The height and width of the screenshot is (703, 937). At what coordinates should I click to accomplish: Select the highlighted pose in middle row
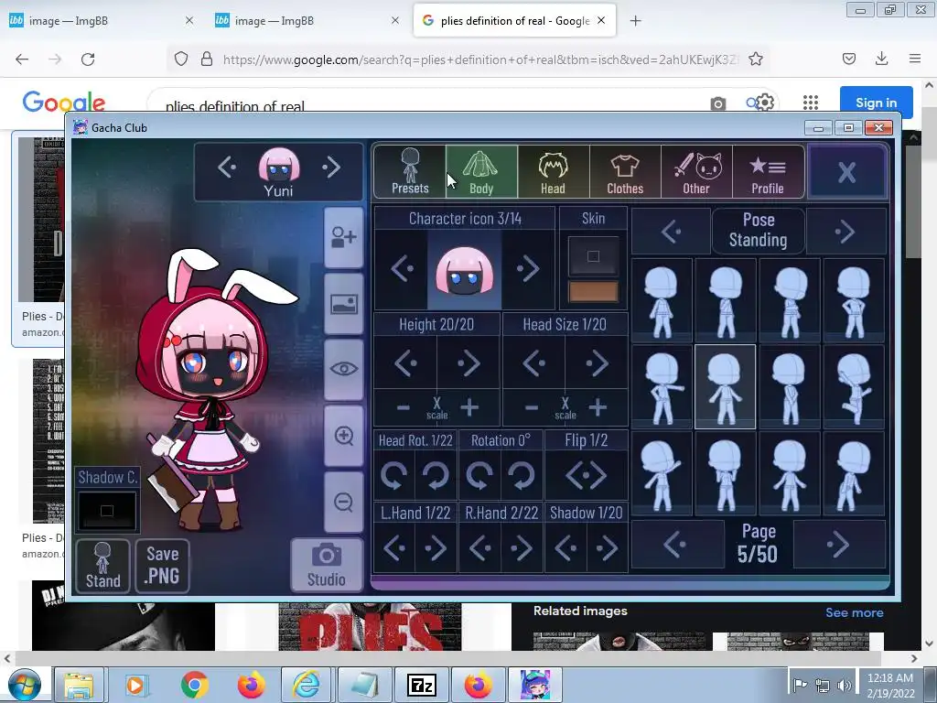pos(725,387)
